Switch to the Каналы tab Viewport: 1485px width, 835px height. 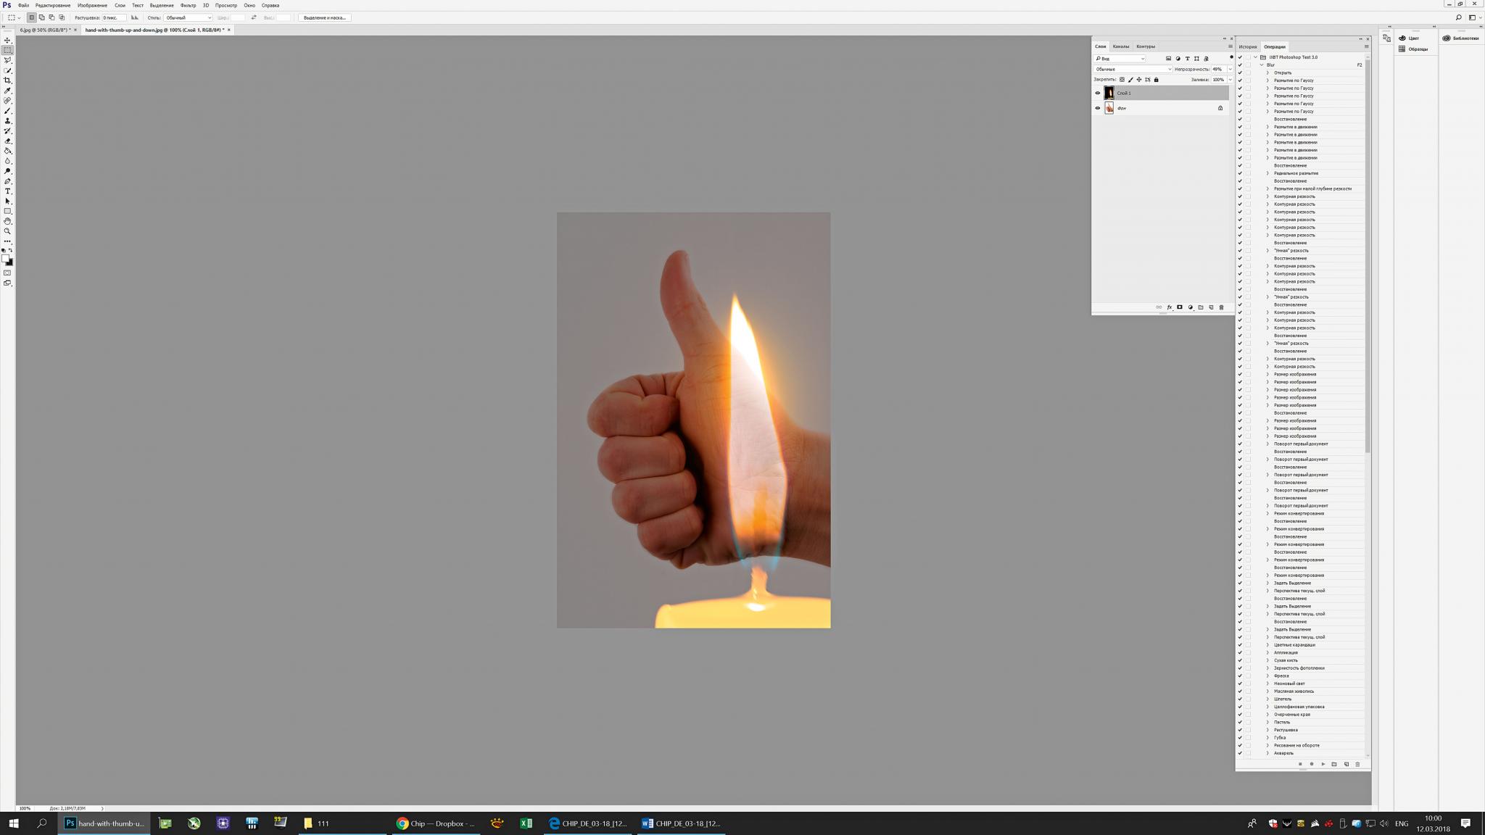[x=1120, y=46]
